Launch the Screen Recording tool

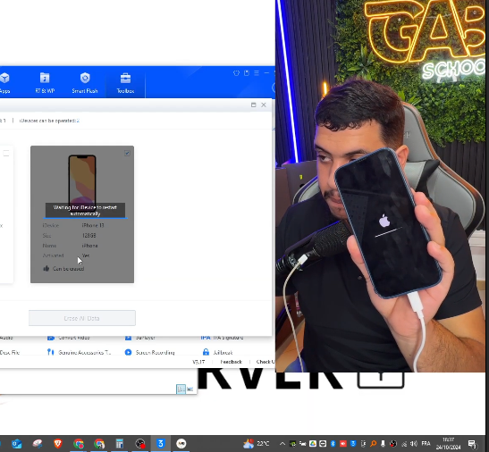click(x=149, y=352)
